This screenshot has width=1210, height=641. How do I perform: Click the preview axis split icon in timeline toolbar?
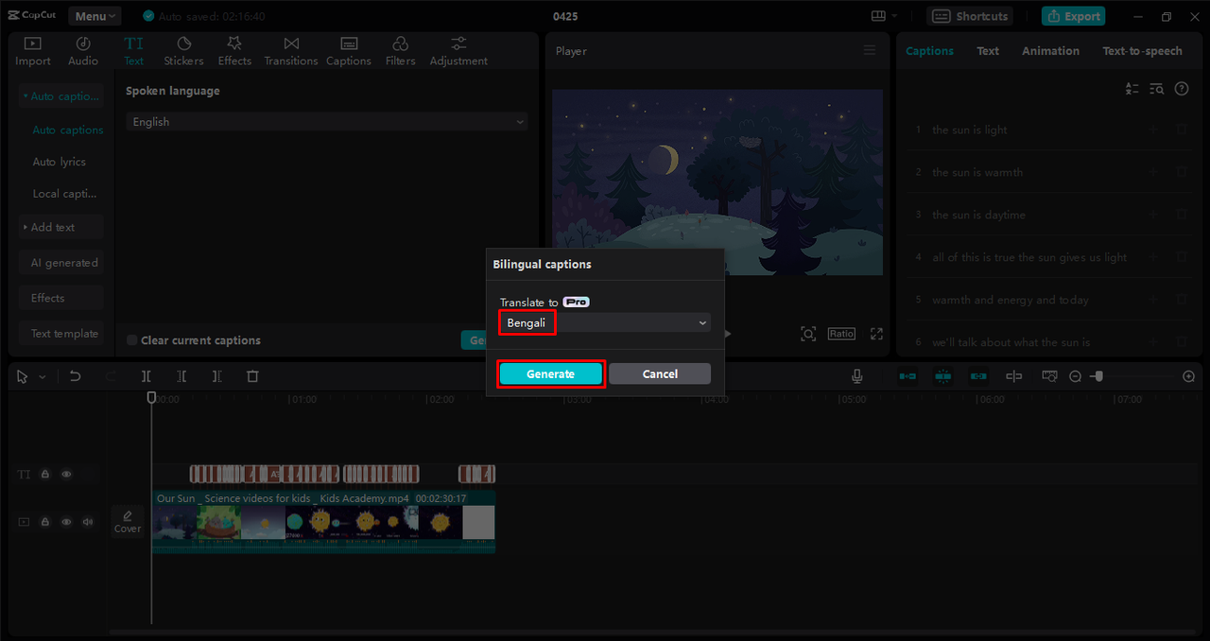(x=1014, y=376)
